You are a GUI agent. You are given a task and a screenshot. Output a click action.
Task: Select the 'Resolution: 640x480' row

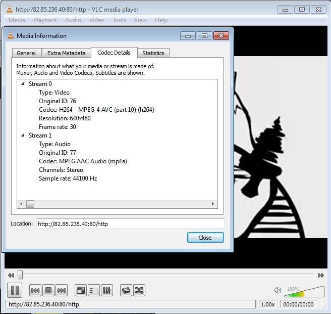65,118
